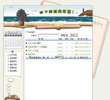Open 桌面日记 from the sidebar menu
Screen dimensions: 110x100
(x=13, y=68)
